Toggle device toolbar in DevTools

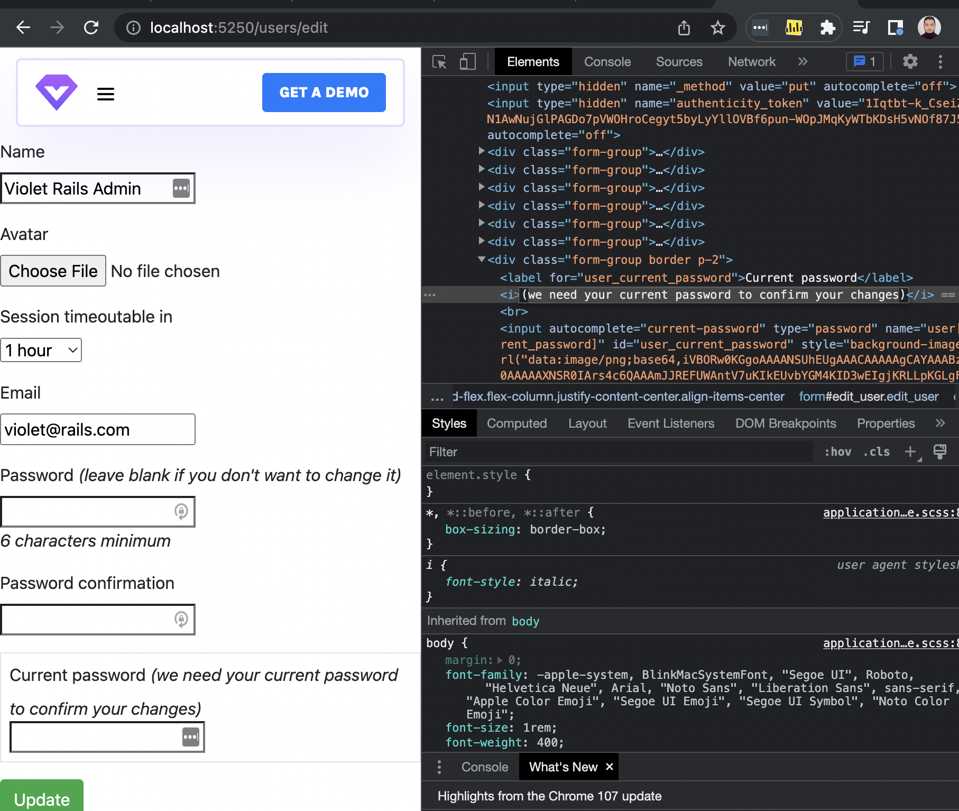(x=467, y=62)
